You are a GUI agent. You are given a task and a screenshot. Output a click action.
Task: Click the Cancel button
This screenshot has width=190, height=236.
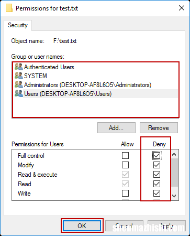coord(124,226)
